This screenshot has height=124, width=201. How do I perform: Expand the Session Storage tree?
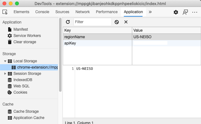click(x=5, y=74)
